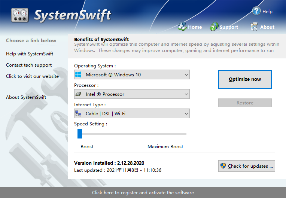Open Contact tech support link
The width and height of the screenshot is (286, 198).
pyautogui.click(x=29, y=65)
